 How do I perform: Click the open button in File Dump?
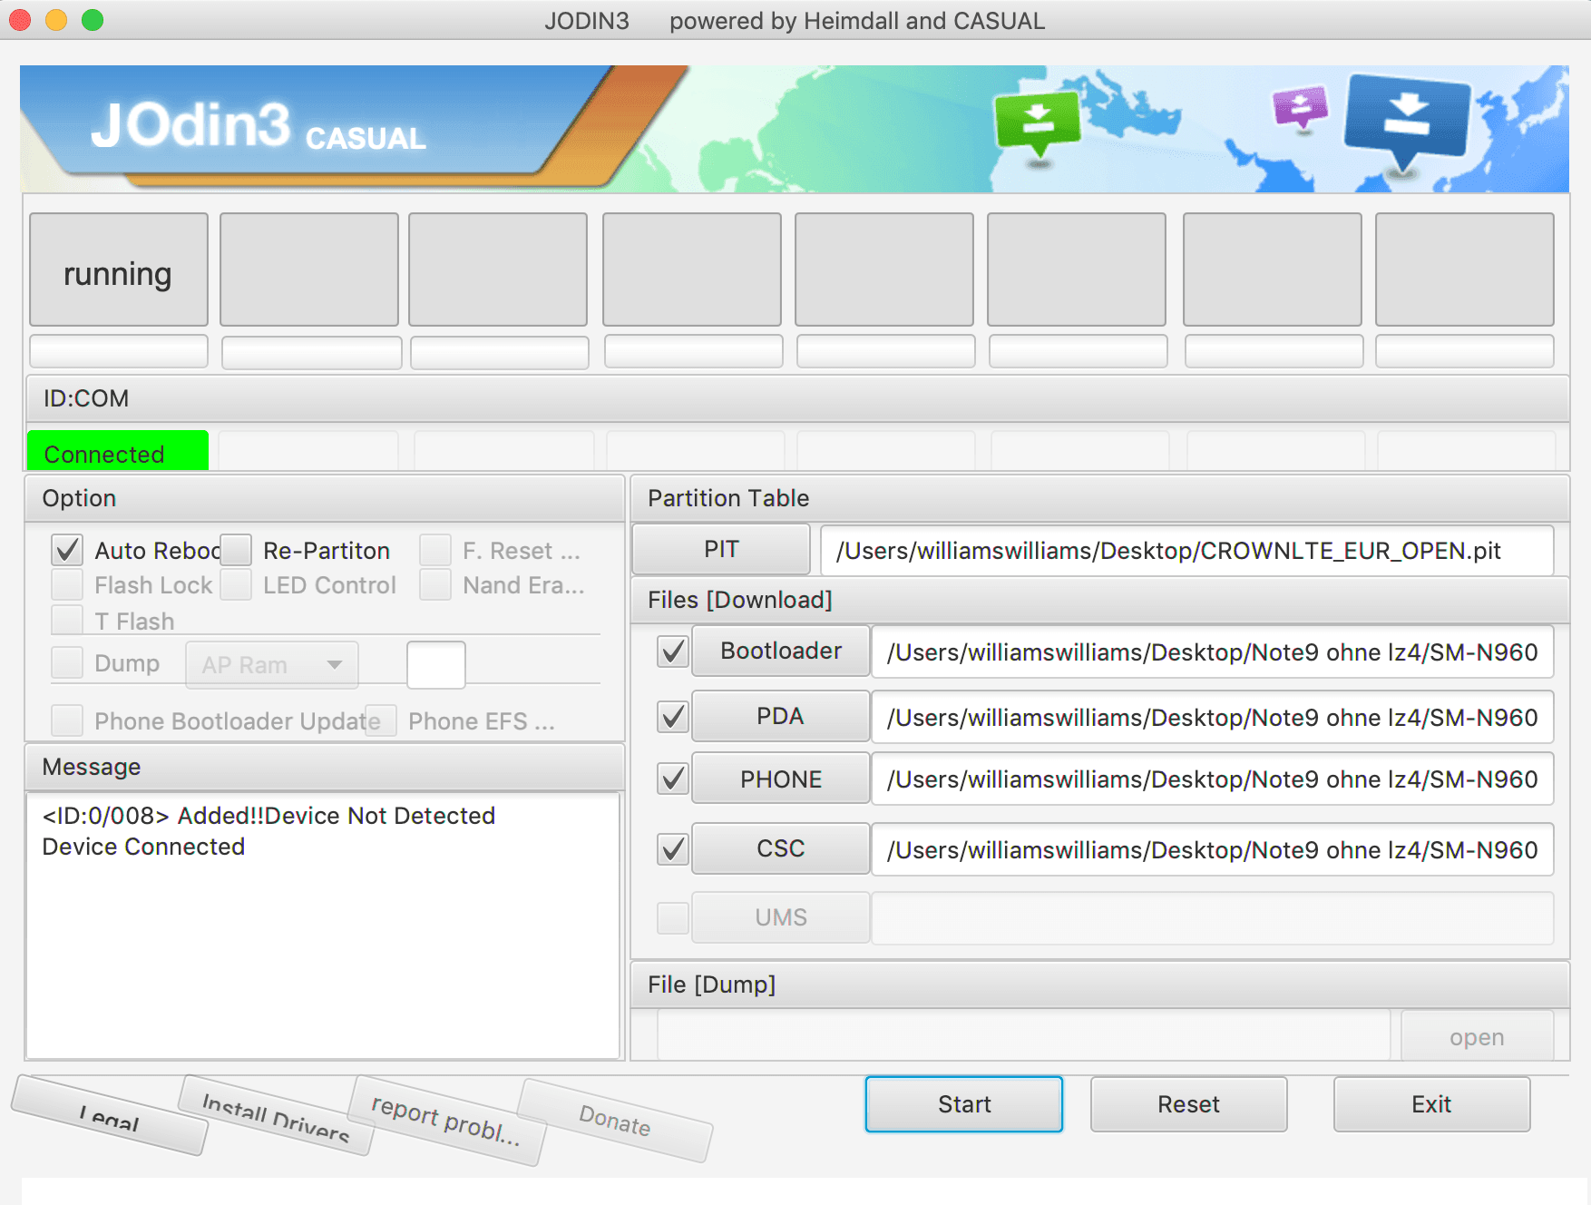[1477, 1036]
